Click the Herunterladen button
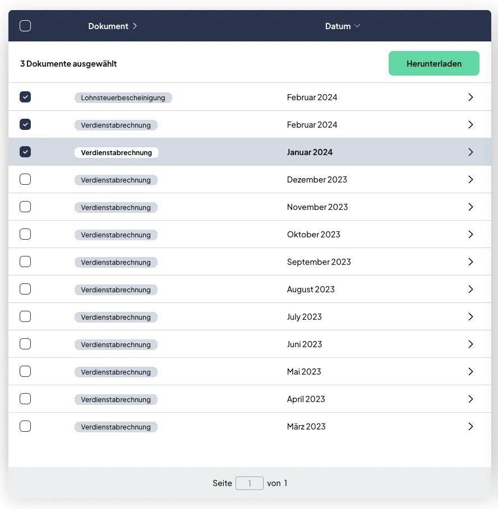 (434, 63)
